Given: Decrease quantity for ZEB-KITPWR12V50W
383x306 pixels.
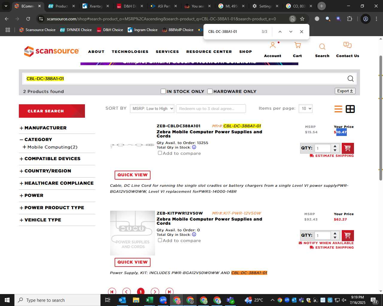Looking at the screenshot, I should tap(335, 238).
